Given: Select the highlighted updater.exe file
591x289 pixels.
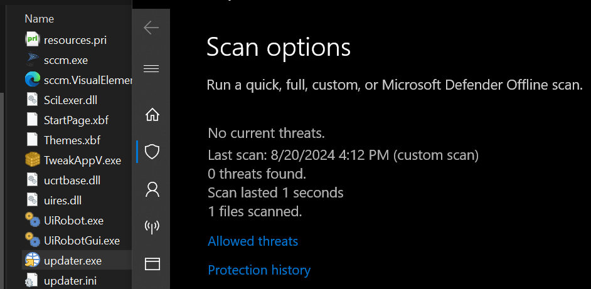Looking at the screenshot, I should click(x=72, y=260).
